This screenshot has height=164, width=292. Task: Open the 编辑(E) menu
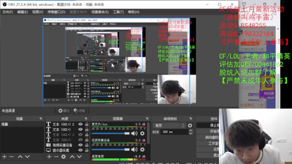(x=23, y=12)
